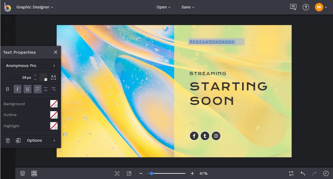Image resolution: width=333 pixels, height=179 pixels.
Task: Open the Open menu
Action: (163, 7)
